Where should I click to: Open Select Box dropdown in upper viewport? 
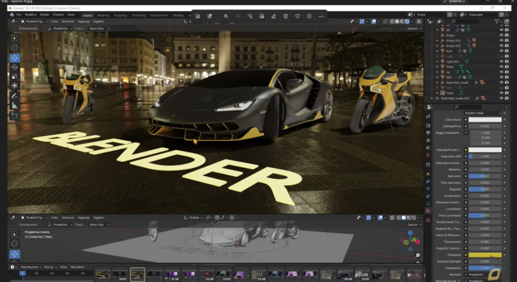point(99,29)
